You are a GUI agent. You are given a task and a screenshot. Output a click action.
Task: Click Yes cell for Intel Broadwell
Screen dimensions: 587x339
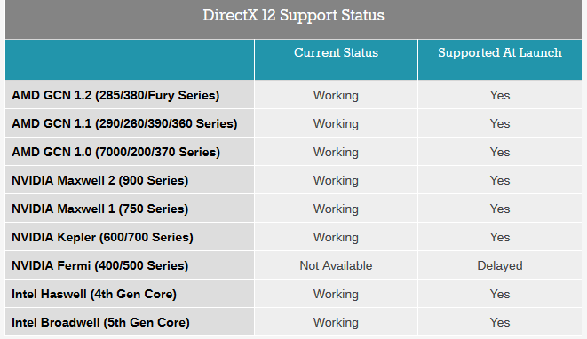click(500, 322)
